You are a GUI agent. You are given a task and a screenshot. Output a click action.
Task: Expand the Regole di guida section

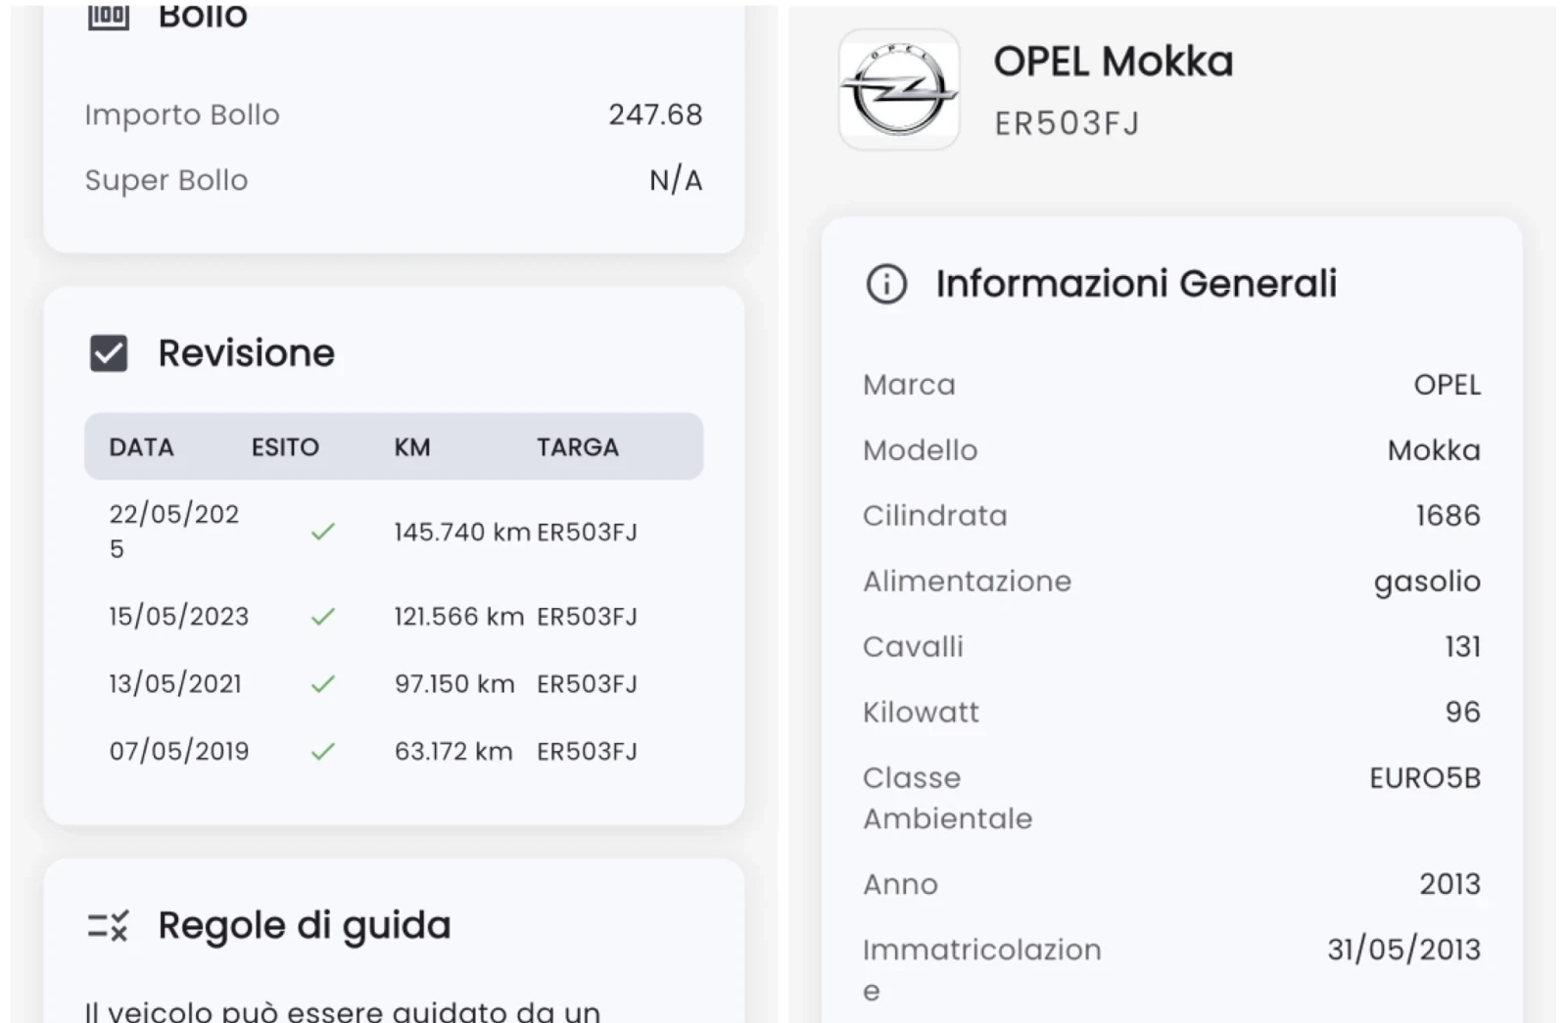(305, 924)
